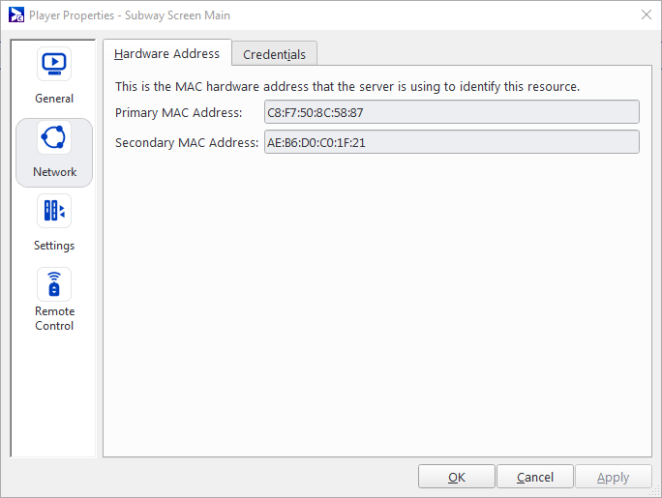Viewport: 662px width, 498px height.
Task: Click the Primary MAC Address field
Action: [451, 112]
